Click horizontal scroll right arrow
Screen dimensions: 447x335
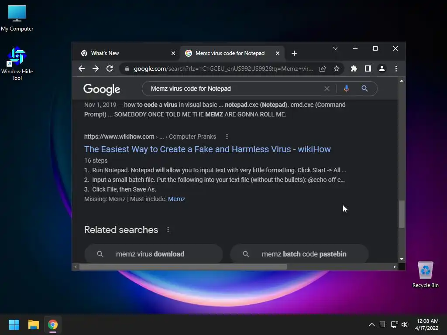(394, 267)
